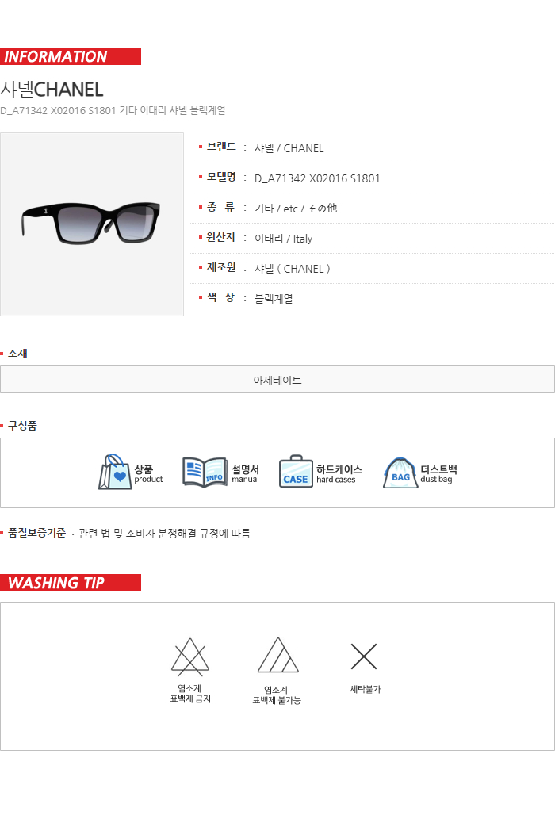Click the 이태리 / Italy origin value
This screenshot has height=819, width=555.
(x=283, y=239)
